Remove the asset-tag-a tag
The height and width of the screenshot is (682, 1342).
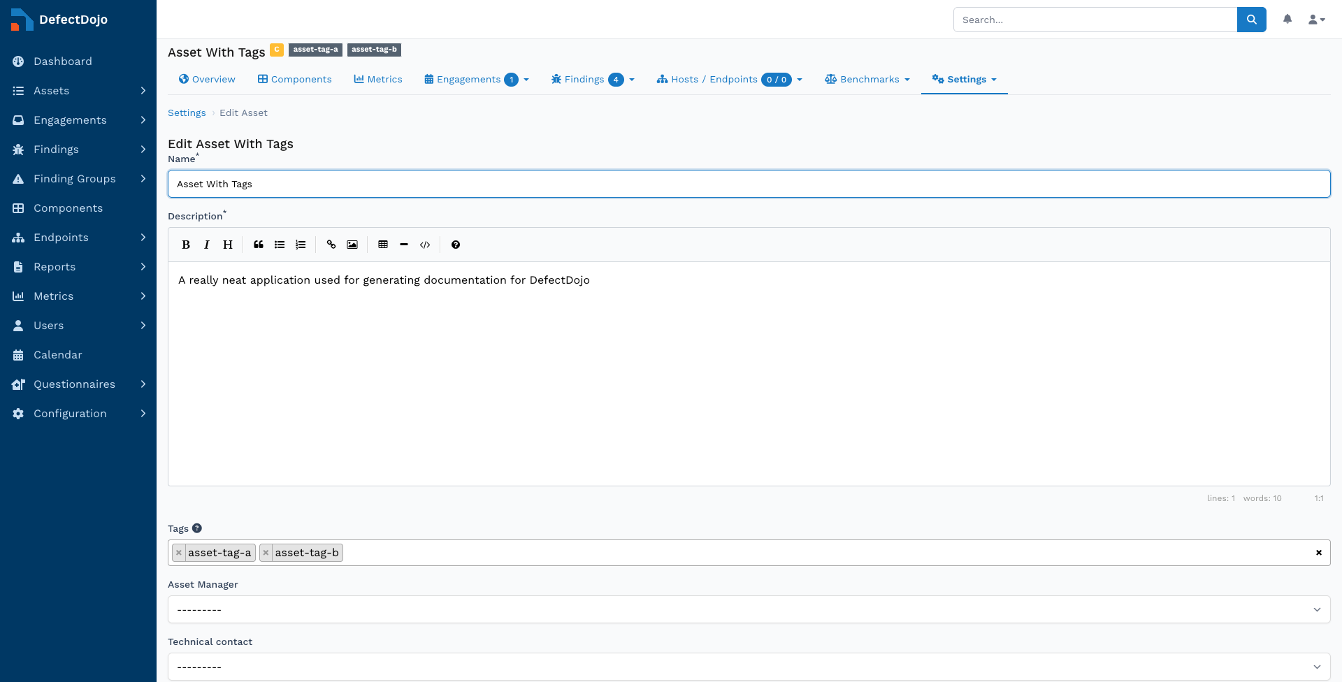pyautogui.click(x=179, y=553)
